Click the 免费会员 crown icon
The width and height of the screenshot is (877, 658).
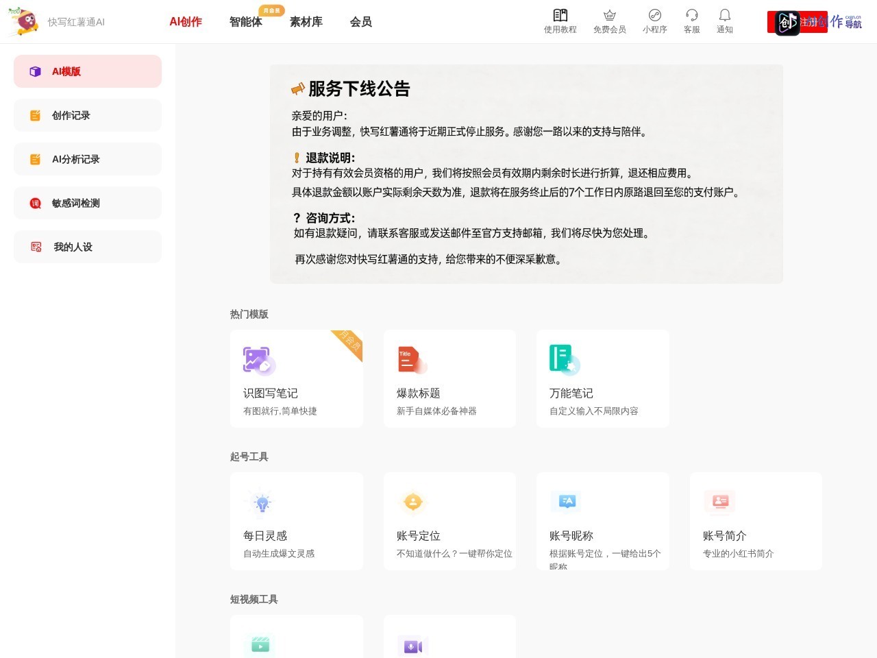pos(610,15)
